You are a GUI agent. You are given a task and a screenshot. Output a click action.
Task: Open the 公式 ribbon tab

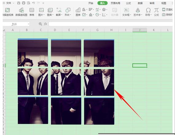coord(128,3)
